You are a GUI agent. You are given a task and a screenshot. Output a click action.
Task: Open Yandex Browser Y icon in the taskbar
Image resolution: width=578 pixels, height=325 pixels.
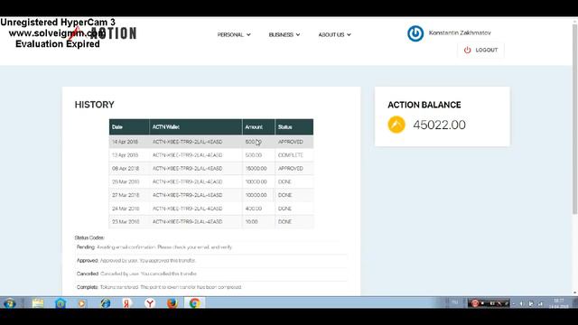point(150,303)
